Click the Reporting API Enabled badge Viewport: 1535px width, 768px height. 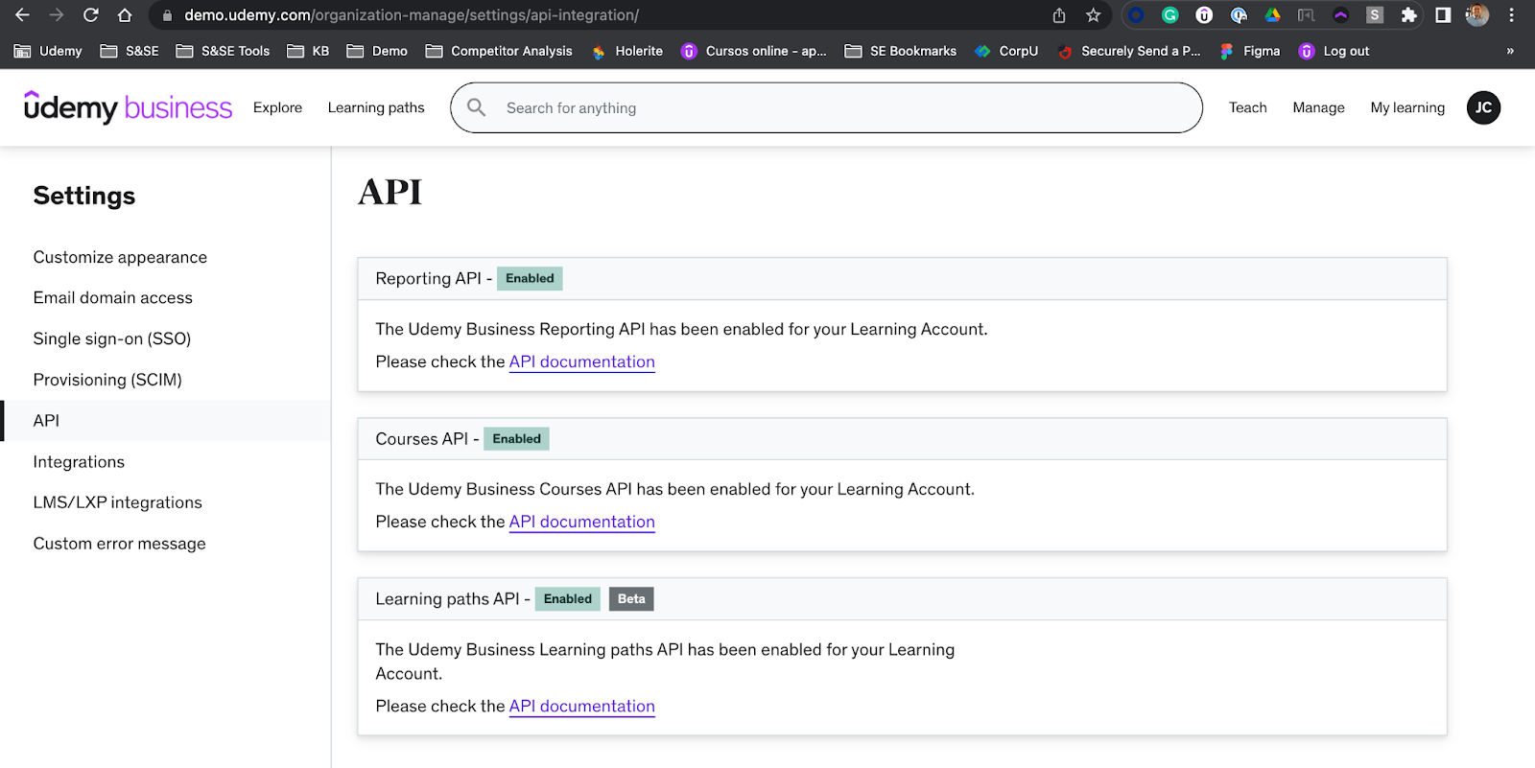point(530,278)
